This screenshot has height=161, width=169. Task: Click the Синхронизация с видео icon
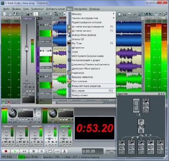69,60
